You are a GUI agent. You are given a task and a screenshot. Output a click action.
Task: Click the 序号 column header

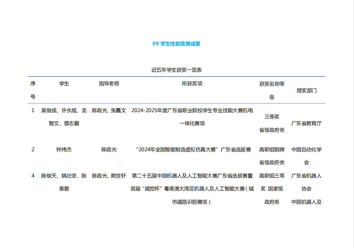[33, 90]
